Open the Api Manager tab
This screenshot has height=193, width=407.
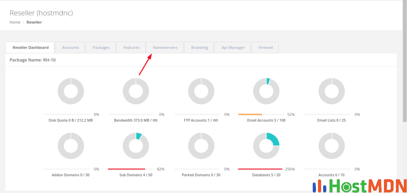pos(233,48)
